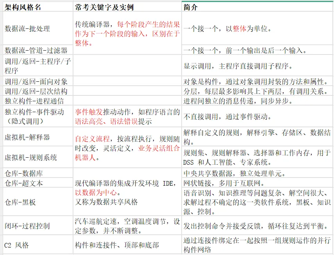Click cell '仓库-黑板'
This screenshot has width=334, height=255.
[38, 202]
